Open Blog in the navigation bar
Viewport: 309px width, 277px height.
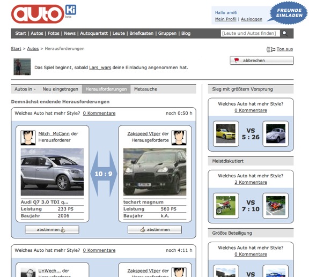(x=186, y=33)
